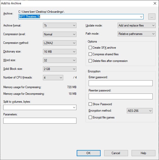The image size is (159, 160).
Task: Click the archive name field containing NPT Theatres.7z
Action: click(81, 17)
